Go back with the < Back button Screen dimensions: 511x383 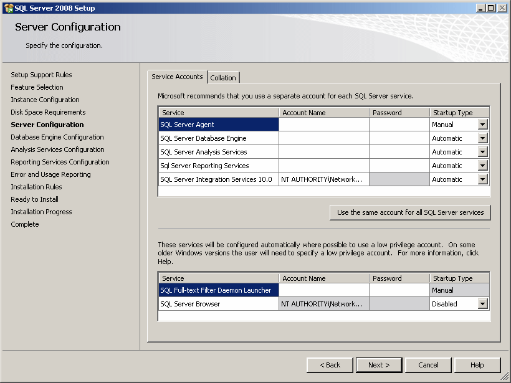click(x=330, y=365)
